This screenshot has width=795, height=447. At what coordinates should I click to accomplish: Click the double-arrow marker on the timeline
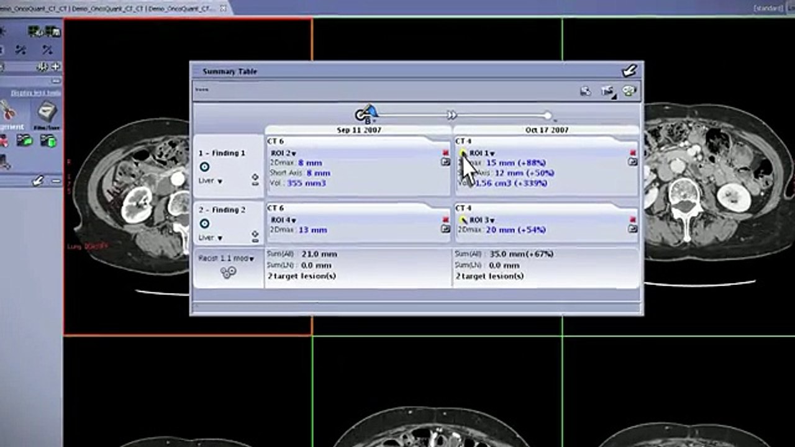(452, 115)
